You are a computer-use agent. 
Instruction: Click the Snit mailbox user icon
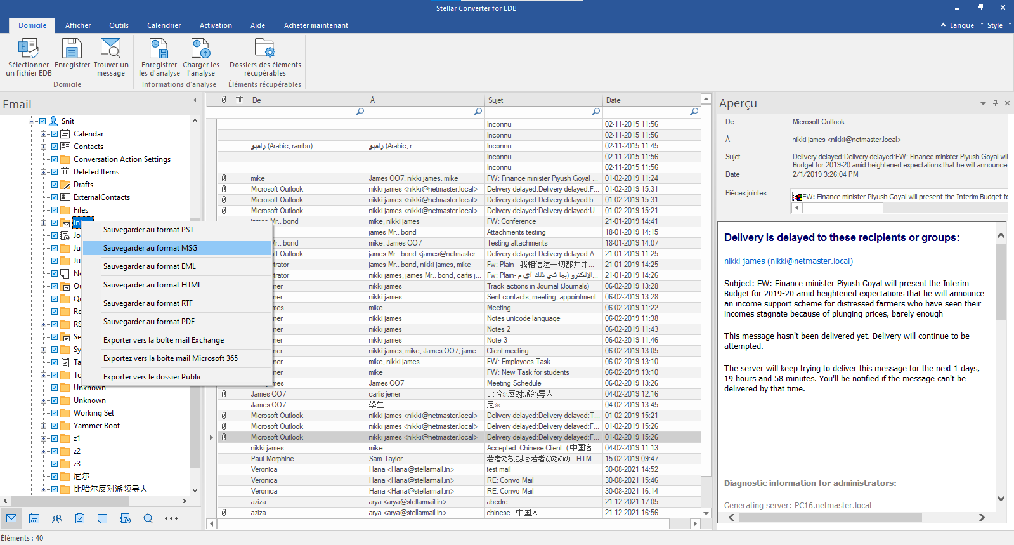53,121
